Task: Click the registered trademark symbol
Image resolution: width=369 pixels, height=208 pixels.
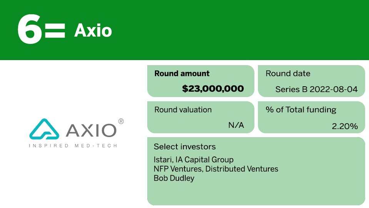Action: pos(121,121)
